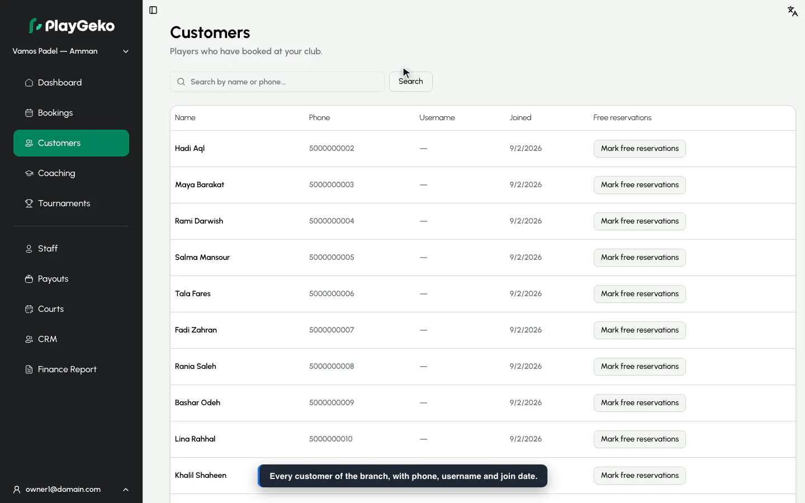
Task: Click the Username column header
Action: [x=437, y=118]
